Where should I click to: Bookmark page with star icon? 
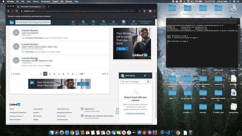click(140, 11)
